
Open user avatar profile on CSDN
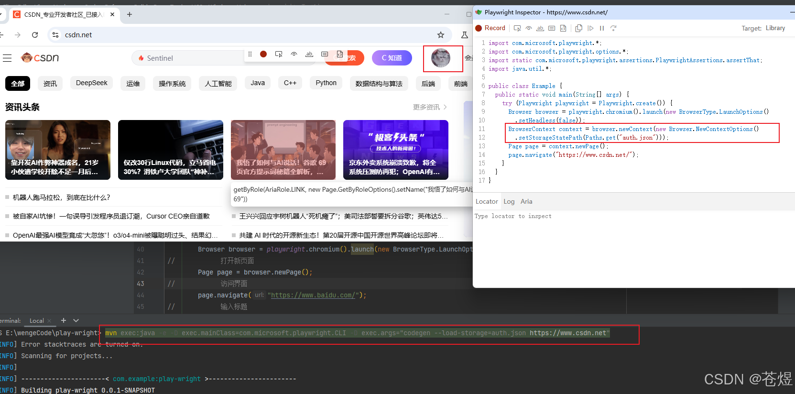[x=441, y=58]
